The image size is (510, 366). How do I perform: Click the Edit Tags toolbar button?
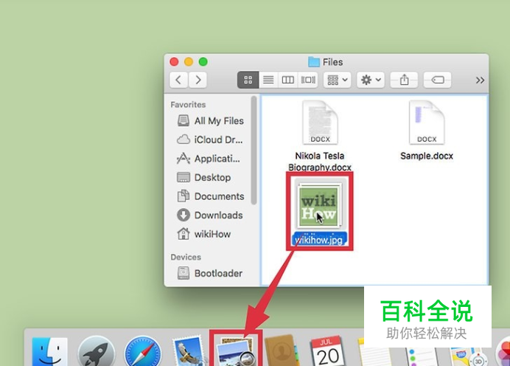coord(438,80)
